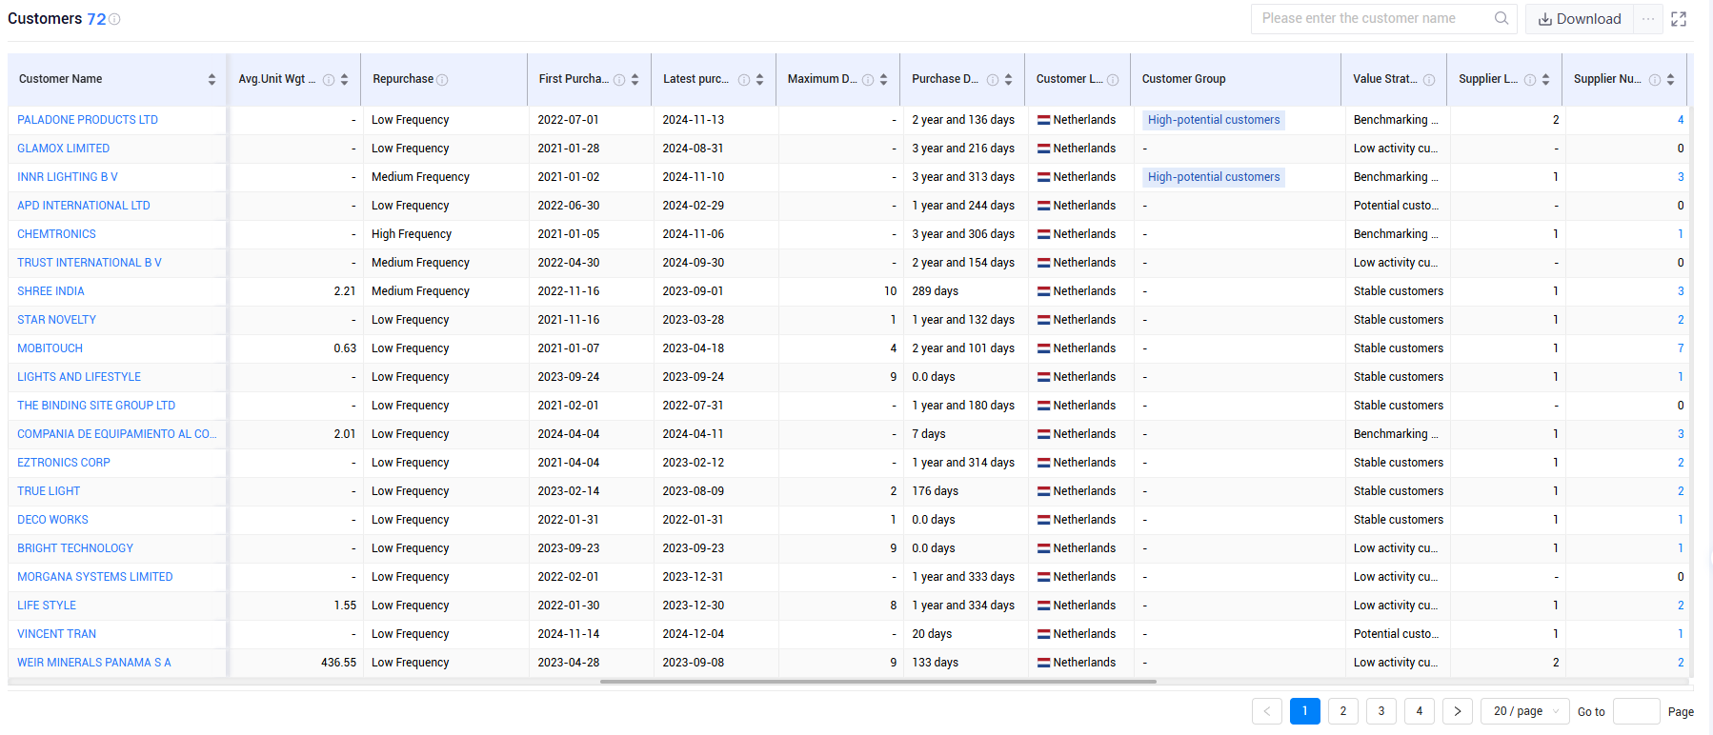The image size is (1713, 735).
Task: Open THE BINDING SITE GROUP LTD
Action: (x=96, y=406)
